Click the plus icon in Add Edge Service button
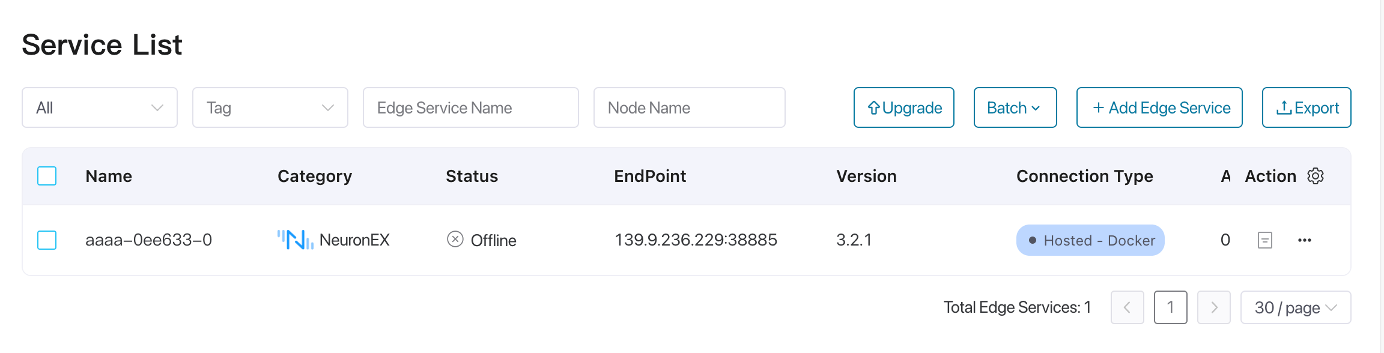Image resolution: width=1384 pixels, height=353 pixels. coord(1099,108)
